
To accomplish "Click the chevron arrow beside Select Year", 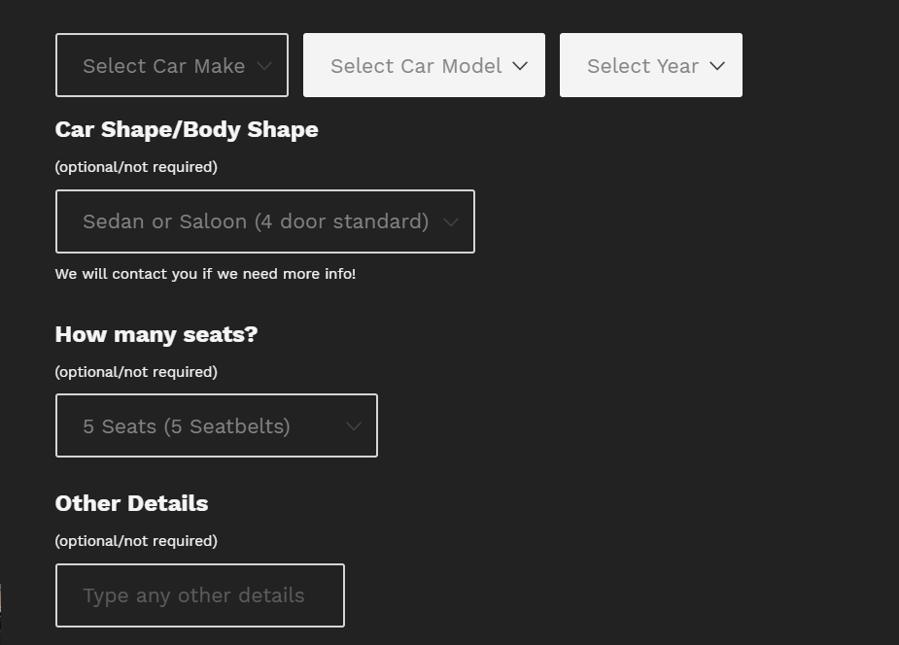I will tap(717, 66).
